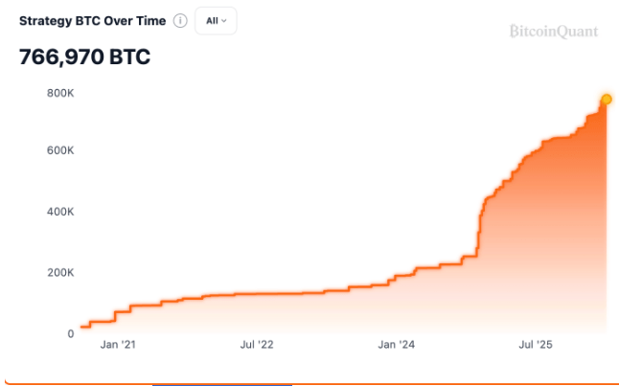This screenshot has width=619, height=386.
Task: Click the 400K y-axis label
Action: coord(61,212)
